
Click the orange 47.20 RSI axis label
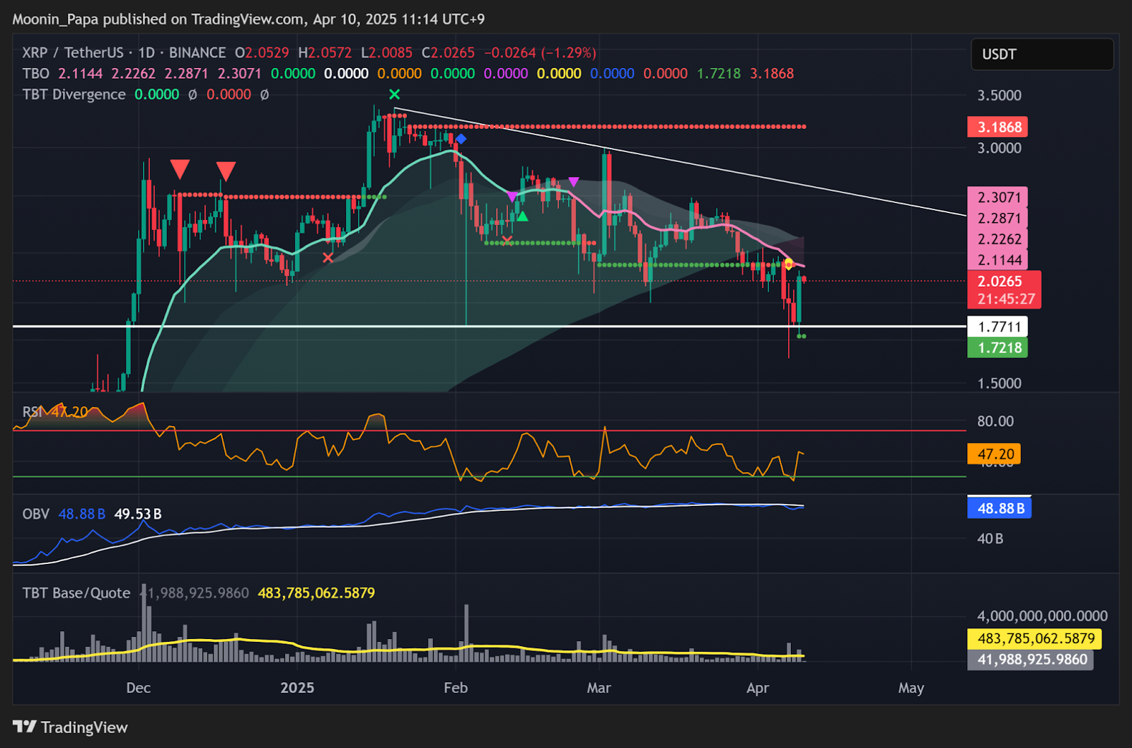click(x=994, y=454)
